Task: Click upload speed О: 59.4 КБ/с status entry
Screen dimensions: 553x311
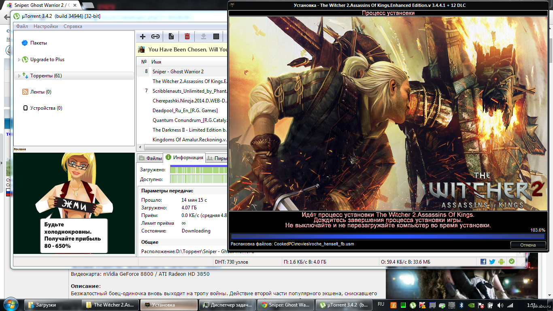Action: pyautogui.click(x=406, y=262)
